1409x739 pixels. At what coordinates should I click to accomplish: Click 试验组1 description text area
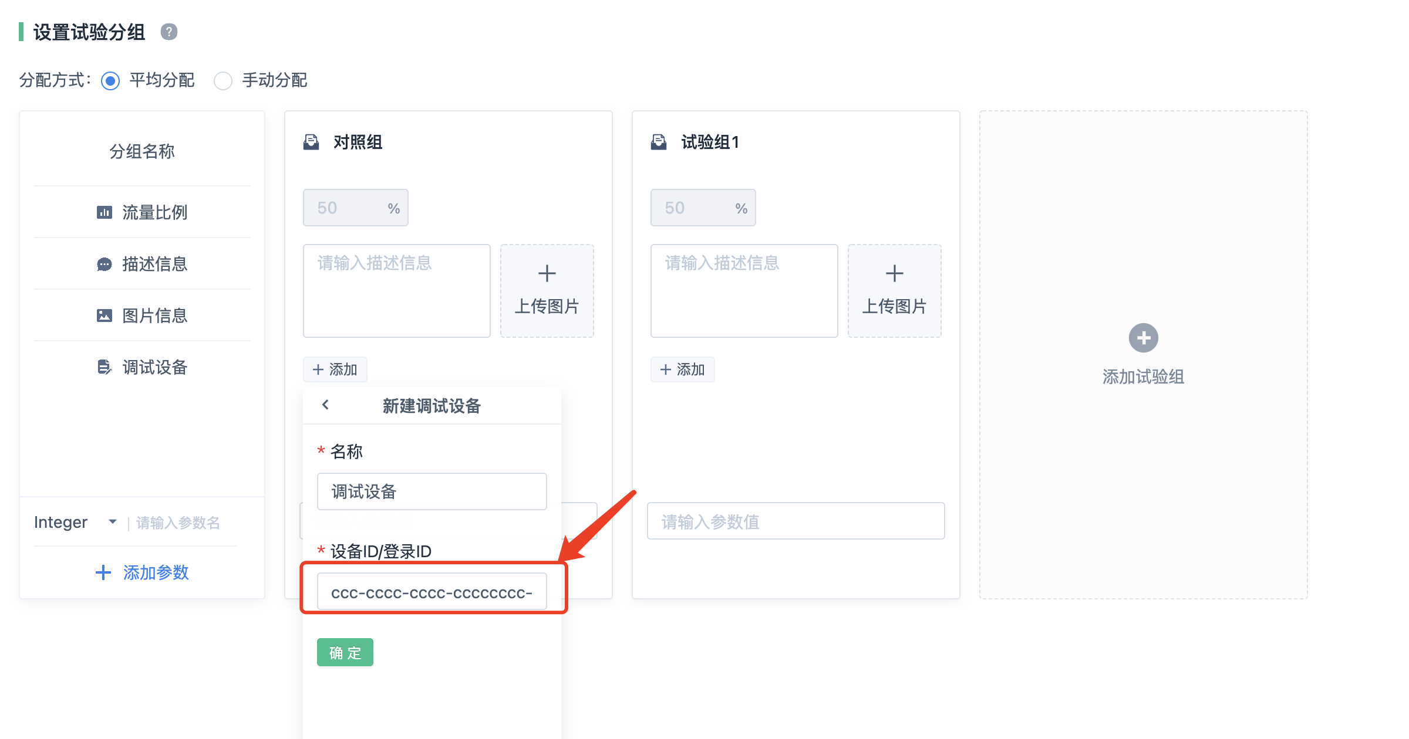tap(744, 291)
